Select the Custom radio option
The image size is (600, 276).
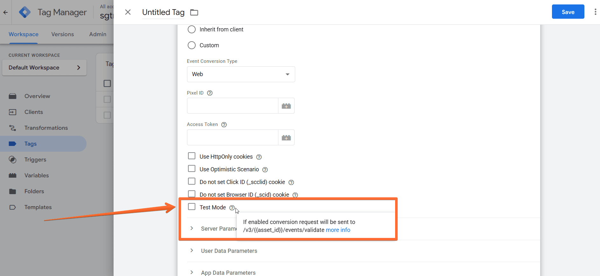click(x=192, y=45)
